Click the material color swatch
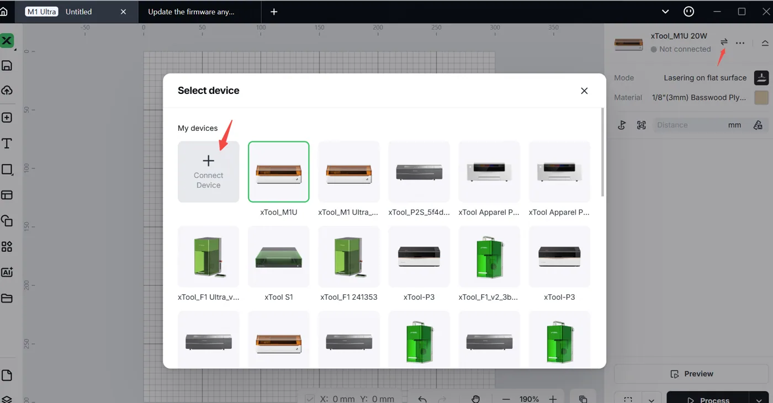The image size is (773, 403). point(761,98)
